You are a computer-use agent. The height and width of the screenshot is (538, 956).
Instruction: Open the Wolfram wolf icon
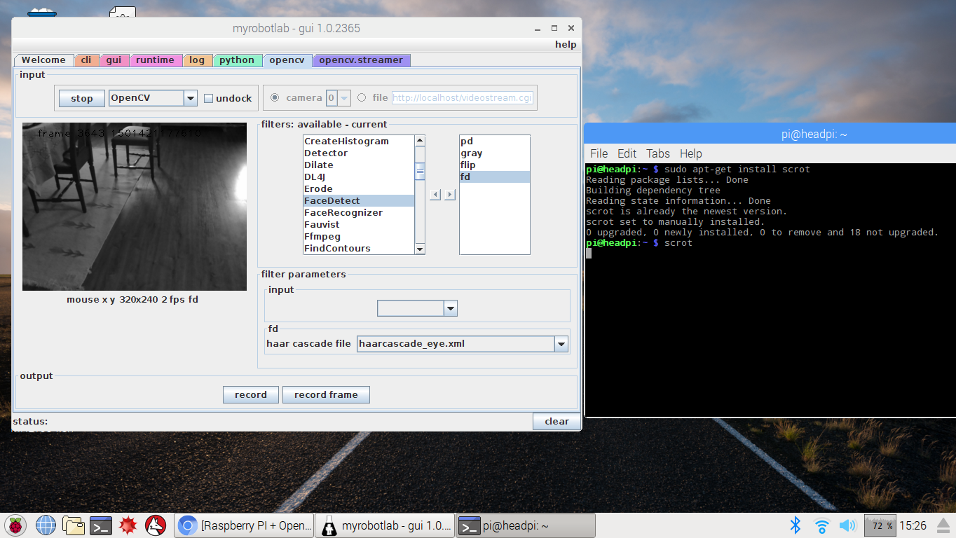coord(155,525)
